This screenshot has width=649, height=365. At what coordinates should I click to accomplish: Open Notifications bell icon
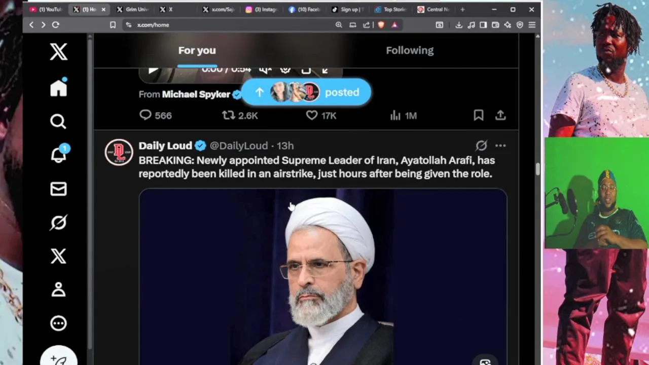tap(58, 155)
